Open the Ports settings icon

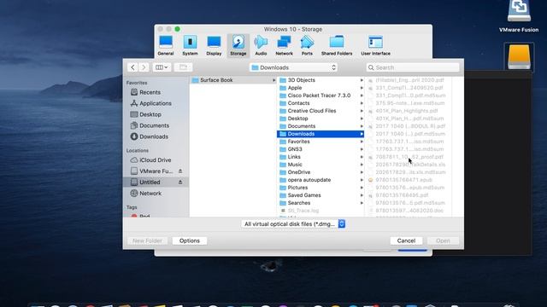[x=307, y=45]
